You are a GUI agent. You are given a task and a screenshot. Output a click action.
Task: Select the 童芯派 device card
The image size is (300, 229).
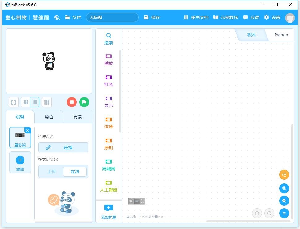point(20,138)
